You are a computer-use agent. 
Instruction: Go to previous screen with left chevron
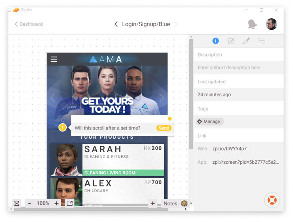(x=116, y=24)
